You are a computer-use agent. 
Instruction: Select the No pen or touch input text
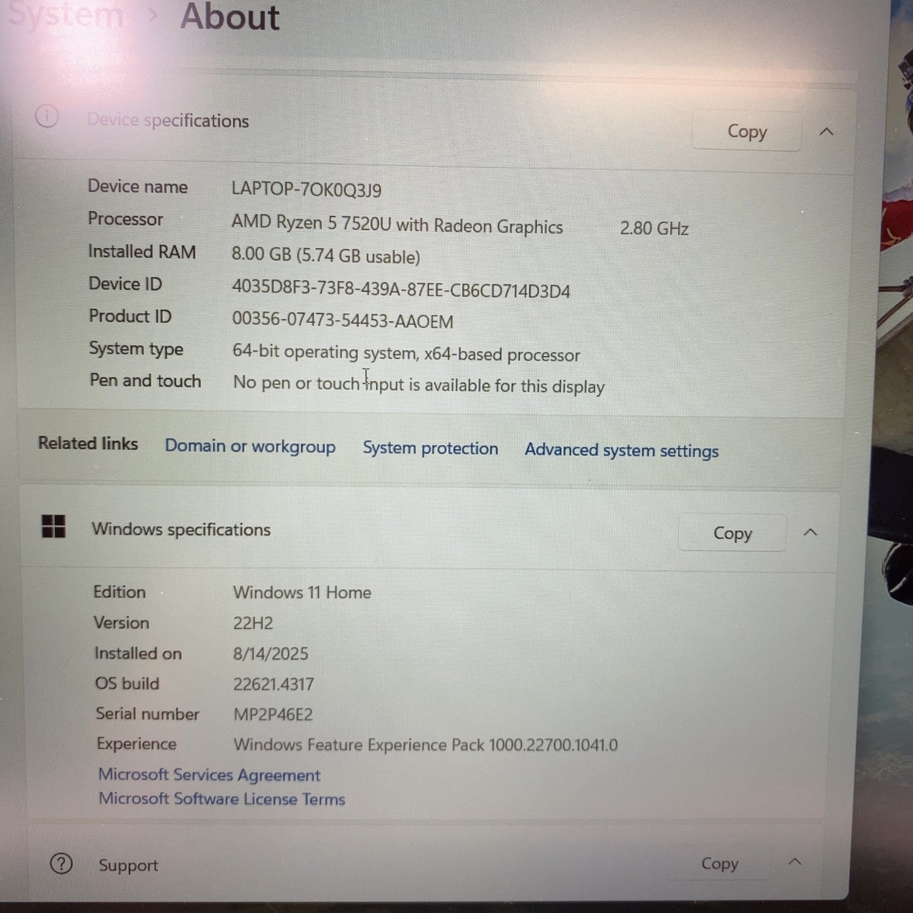[x=419, y=384]
